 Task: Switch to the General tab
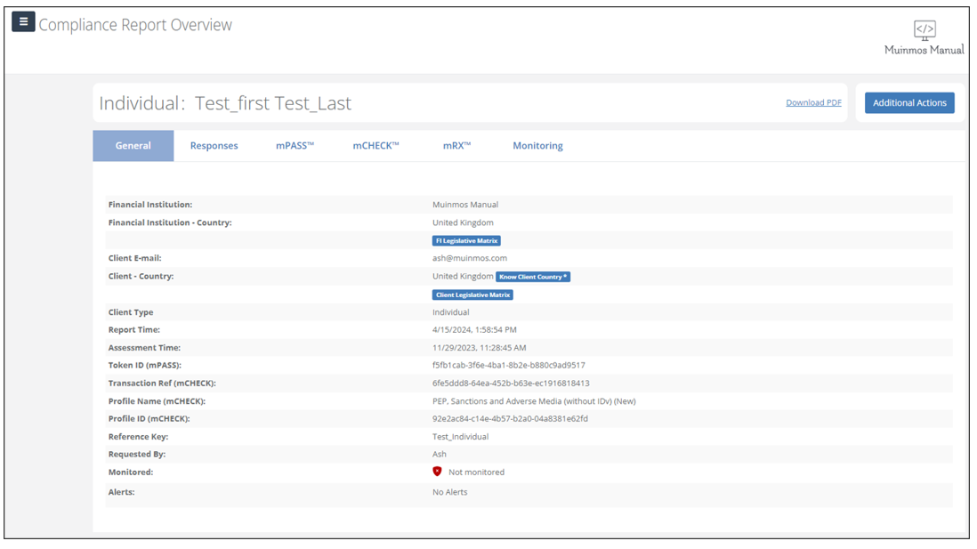point(133,146)
